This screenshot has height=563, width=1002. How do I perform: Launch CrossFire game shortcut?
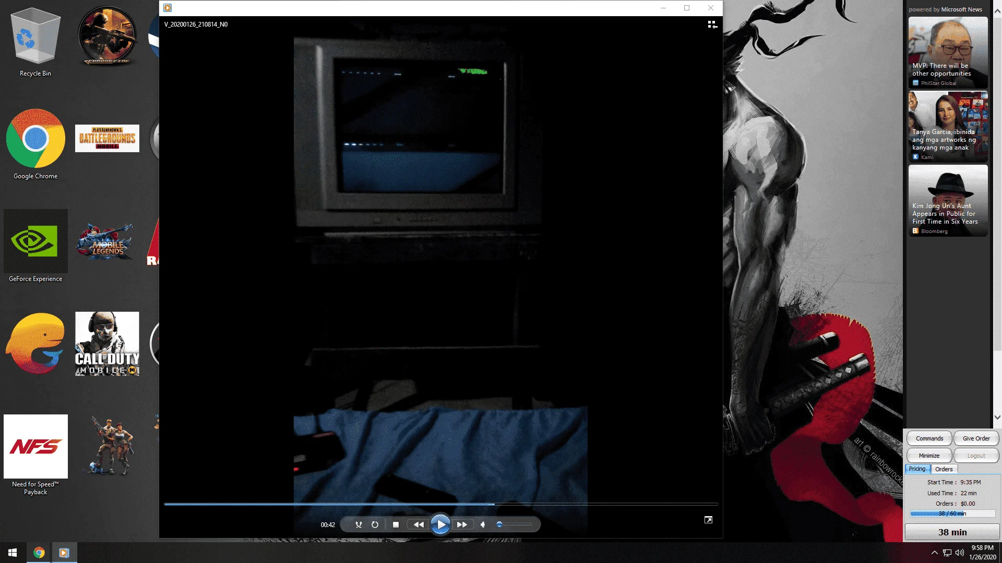(x=107, y=36)
